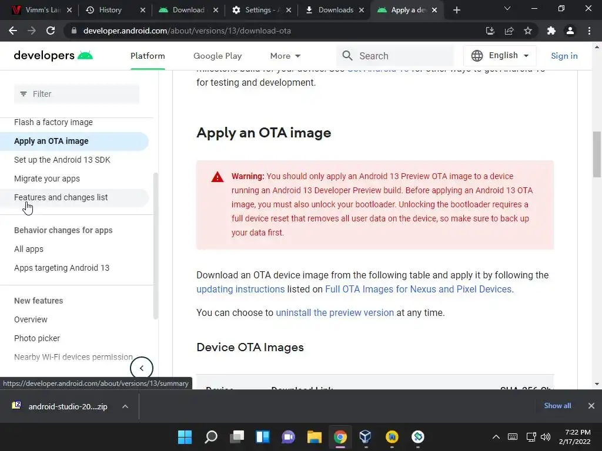Viewport: 602px width, 451px height.
Task: Click the sidebar scrollbar thumb
Action: point(155,246)
